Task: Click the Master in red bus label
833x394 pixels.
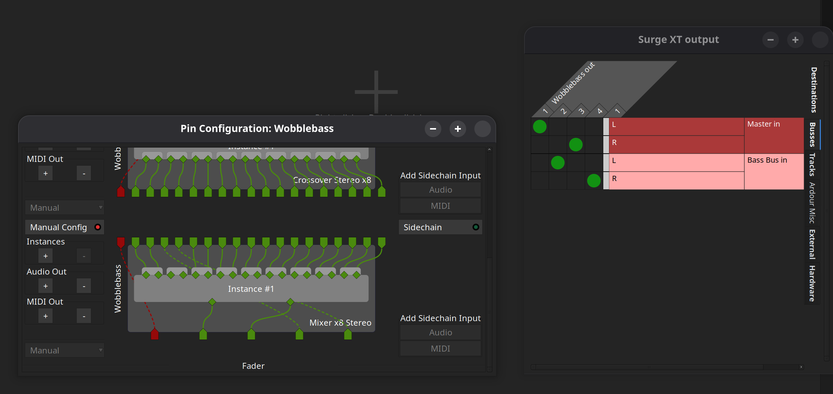Action: coord(774,135)
